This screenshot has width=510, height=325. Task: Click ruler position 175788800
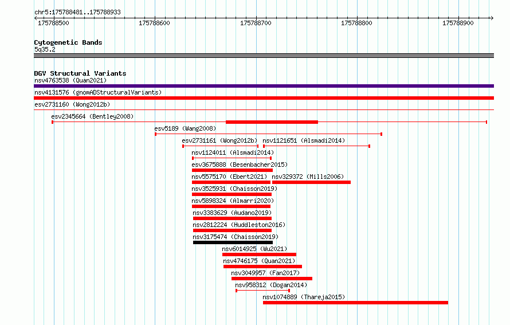coord(356,23)
